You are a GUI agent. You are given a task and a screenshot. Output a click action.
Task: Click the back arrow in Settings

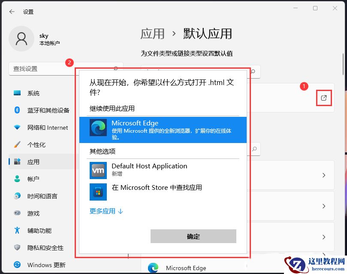pyautogui.click(x=11, y=12)
